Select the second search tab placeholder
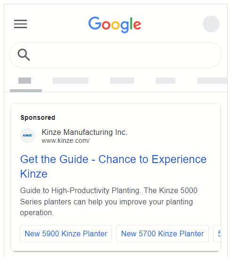Viewport: 230px width, 257px height. tap(71, 81)
